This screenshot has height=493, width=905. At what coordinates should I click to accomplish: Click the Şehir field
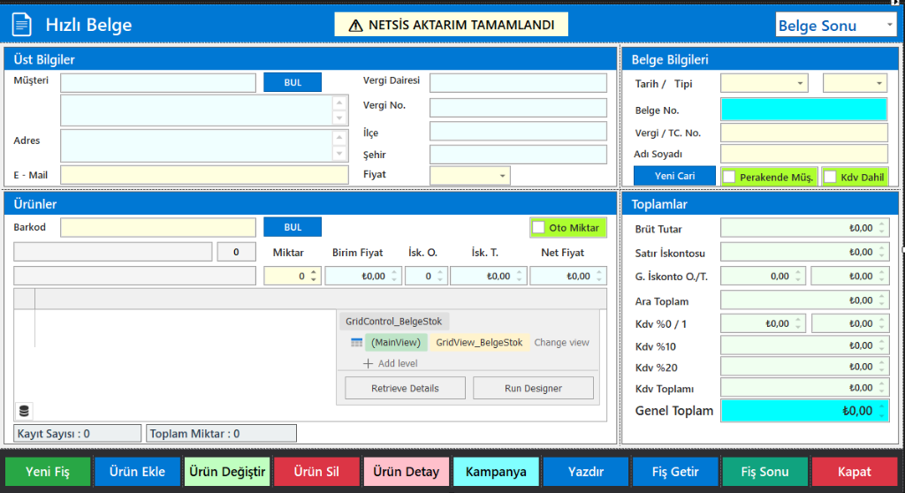pyautogui.click(x=518, y=154)
